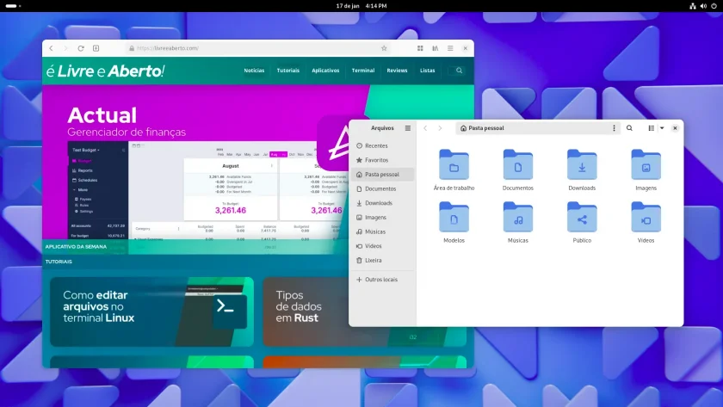Open power icon in the top bar
Image resolution: width=723 pixels, height=407 pixels.
point(714,6)
